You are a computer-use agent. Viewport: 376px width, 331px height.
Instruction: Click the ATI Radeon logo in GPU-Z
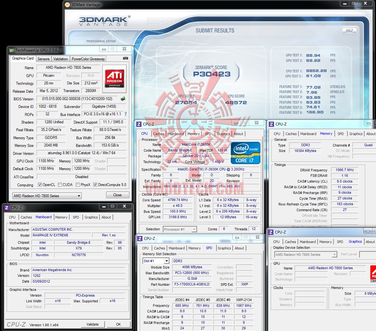click(115, 78)
